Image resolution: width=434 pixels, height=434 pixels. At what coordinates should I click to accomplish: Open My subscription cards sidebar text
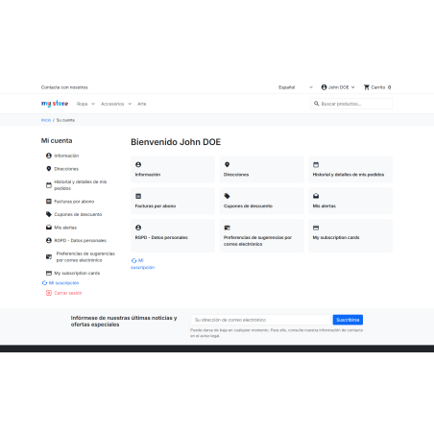(x=77, y=273)
